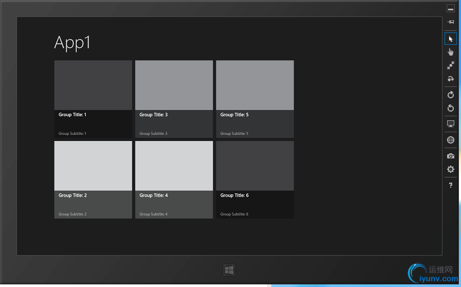This screenshot has width=461, height=287.
Task: Open the Group Title: 5 tile image
Action: 255,85
